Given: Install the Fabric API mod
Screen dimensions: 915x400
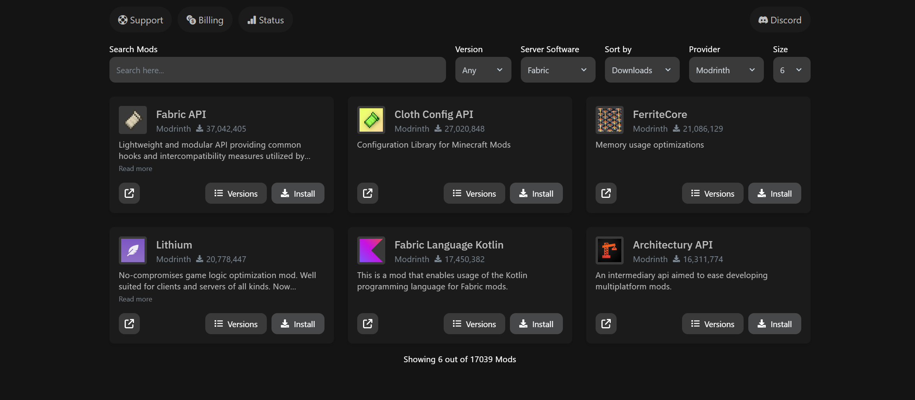Looking at the screenshot, I should pyautogui.click(x=298, y=193).
